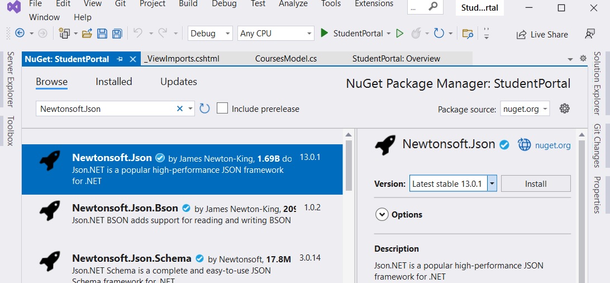Open the Extensions menu
Viewport: 610px width, 283px height.
374,4
